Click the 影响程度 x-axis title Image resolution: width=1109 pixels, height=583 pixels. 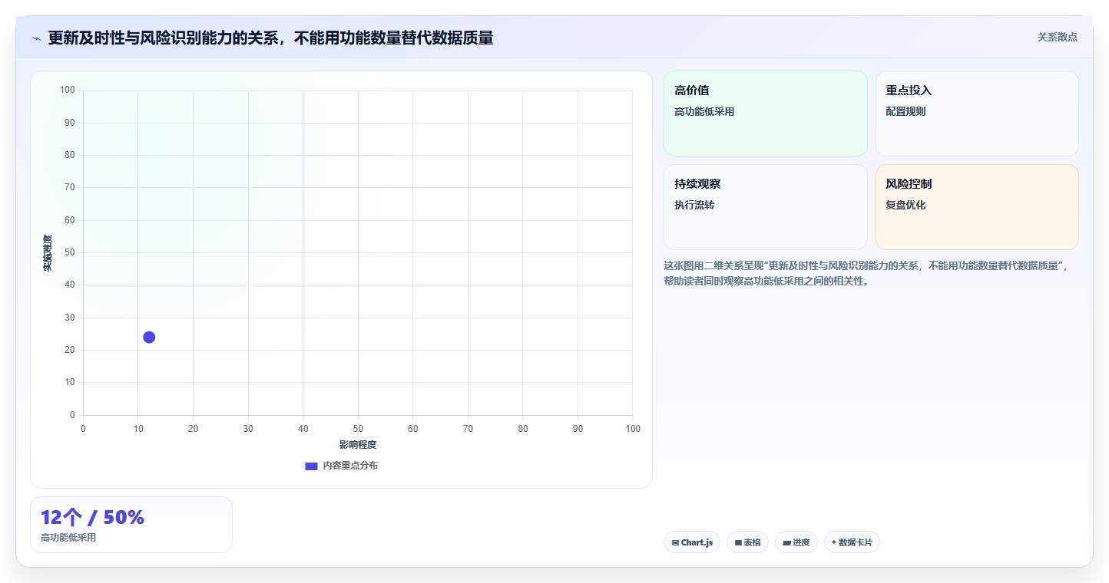[x=358, y=445]
